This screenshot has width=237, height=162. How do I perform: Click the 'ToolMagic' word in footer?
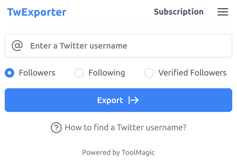(x=138, y=153)
